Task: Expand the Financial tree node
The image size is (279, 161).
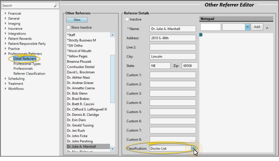Action: tap(6, 14)
